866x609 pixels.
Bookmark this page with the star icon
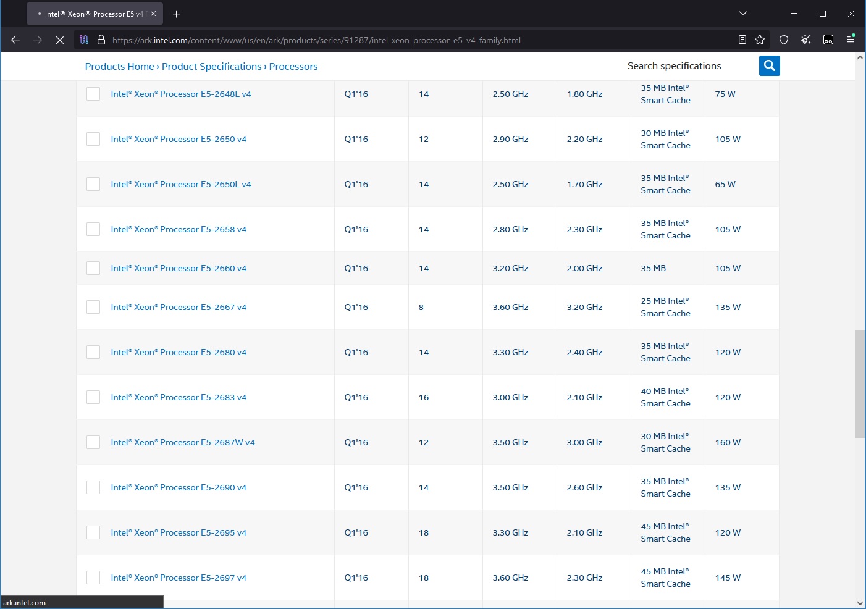(x=760, y=40)
